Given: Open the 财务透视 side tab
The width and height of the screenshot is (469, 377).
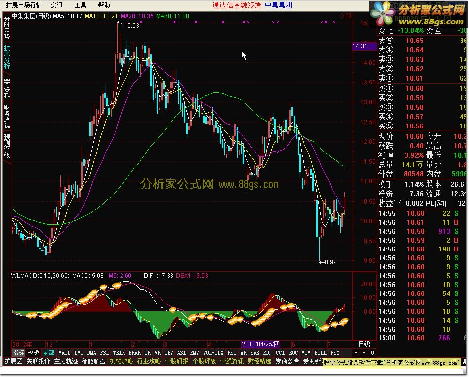Looking at the screenshot, I should (7, 116).
